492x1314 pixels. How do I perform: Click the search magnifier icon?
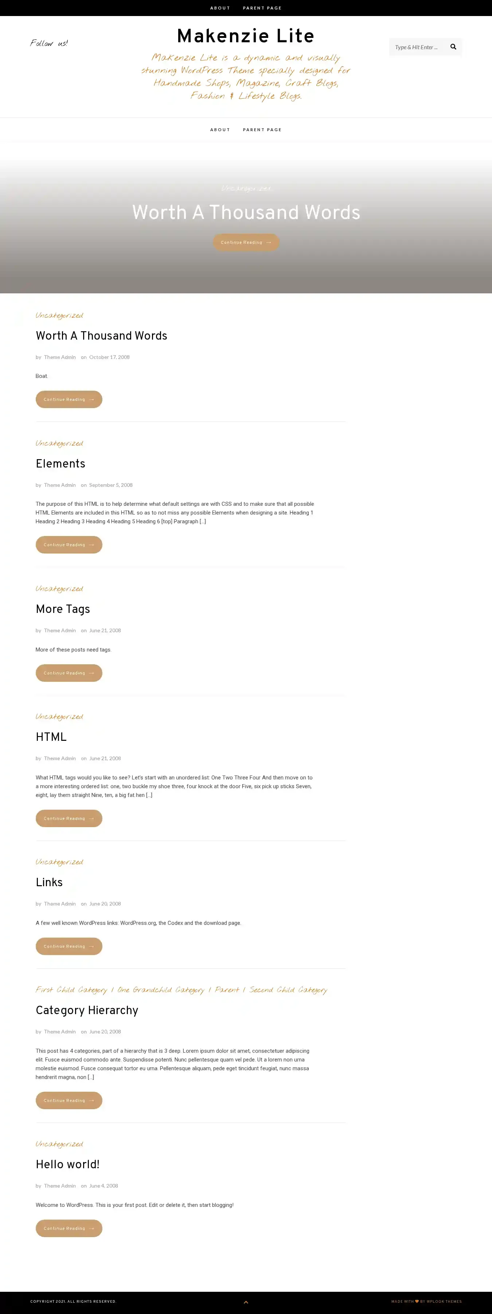[x=453, y=47]
